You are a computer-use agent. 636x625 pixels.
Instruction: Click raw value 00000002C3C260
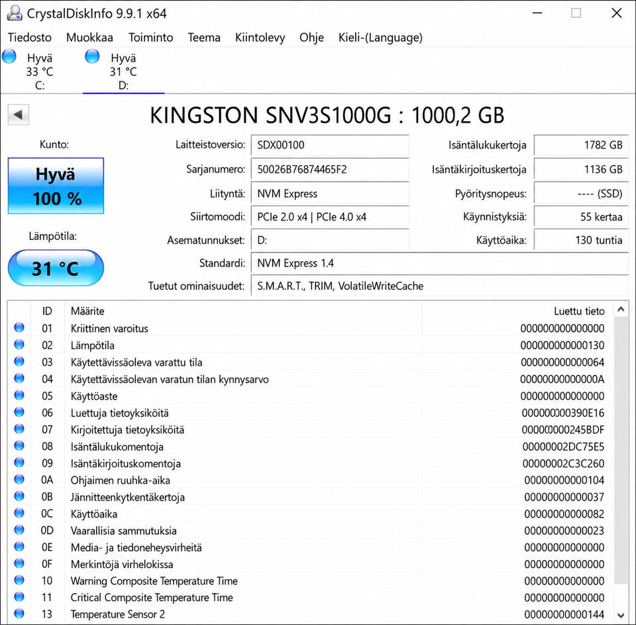(563, 463)
